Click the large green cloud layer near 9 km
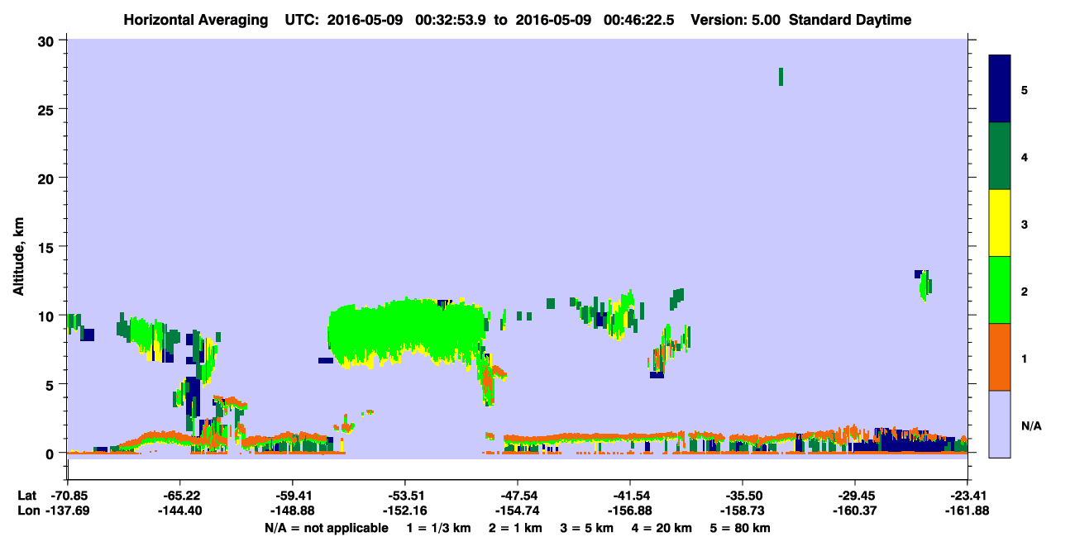The image size is (1075, 551). pyautogui.click(x=405, y=330)
